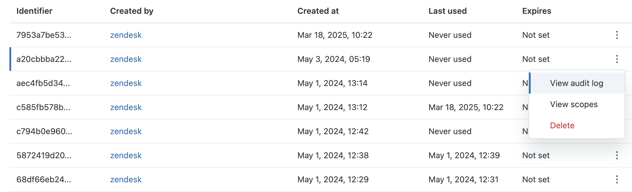
Task: Open three-dot menu for 5872419d20 token
Action: [617, 155]
